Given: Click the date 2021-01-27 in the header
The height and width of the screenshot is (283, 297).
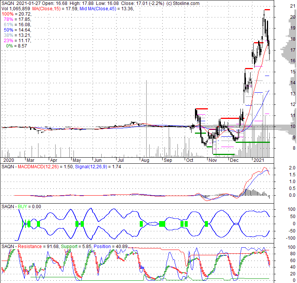Looking at the screenshot, I should (29, 3).
